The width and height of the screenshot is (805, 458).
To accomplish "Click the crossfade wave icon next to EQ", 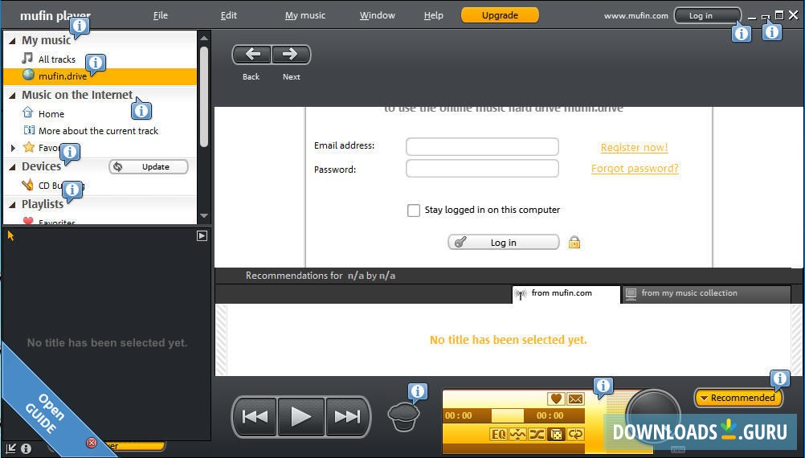I will tap(517, 435).
